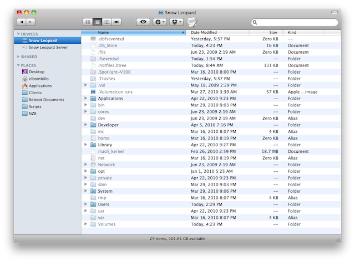Expand the SHARED sidebar section
This screenshot has width=355, height=262.
pos(18,56)
